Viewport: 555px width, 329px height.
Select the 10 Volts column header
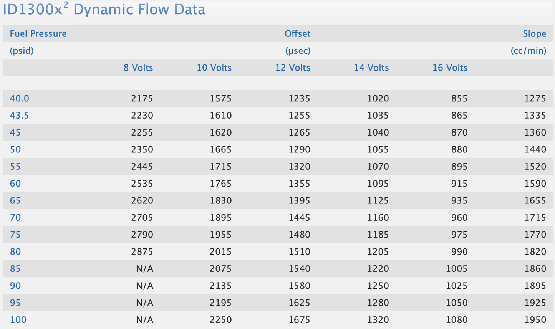(x=214, y=68)
